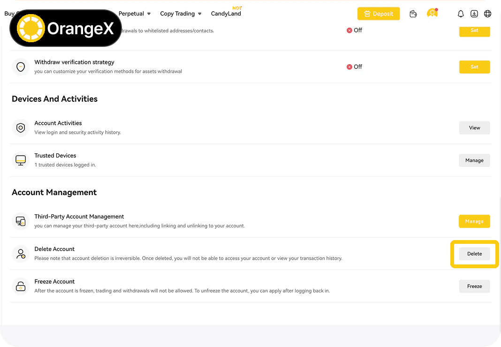View Account Activities history
501x347 pixels.
[x=474, y=128]
